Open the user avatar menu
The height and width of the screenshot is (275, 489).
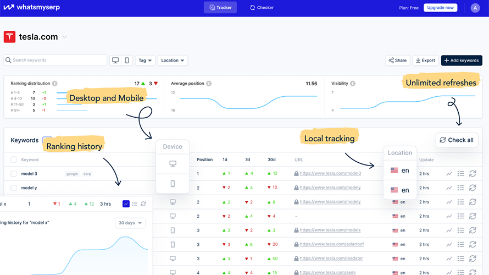475,8
